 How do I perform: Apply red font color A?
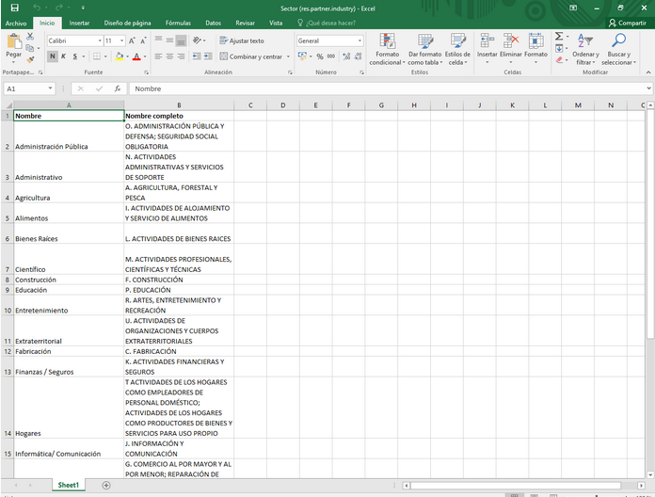point(136,56)
